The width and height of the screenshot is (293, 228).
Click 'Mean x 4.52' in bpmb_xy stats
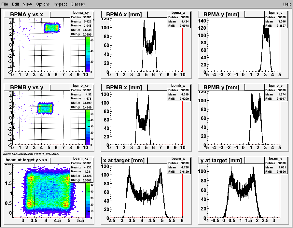81,94
